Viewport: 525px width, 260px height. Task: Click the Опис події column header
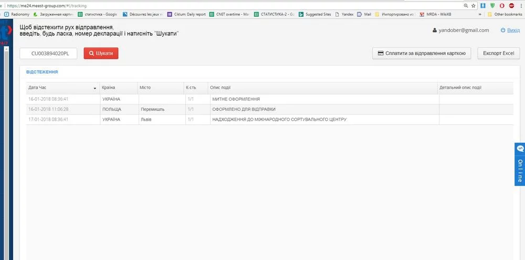[x=323, y=87]
